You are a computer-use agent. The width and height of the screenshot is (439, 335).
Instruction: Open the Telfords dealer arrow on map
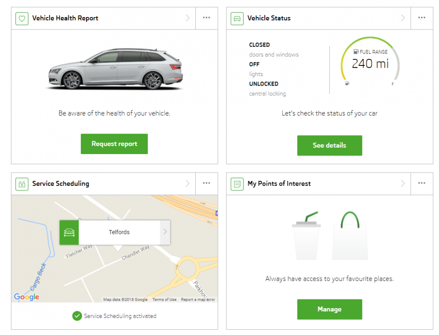point(165,232)
